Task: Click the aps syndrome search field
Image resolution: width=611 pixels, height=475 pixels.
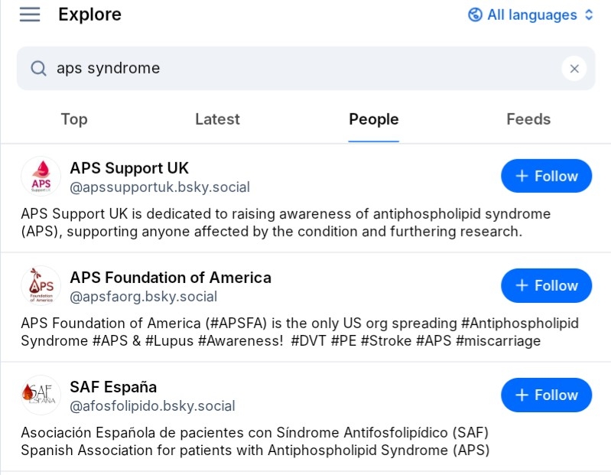Action: (x=298, y=69)
